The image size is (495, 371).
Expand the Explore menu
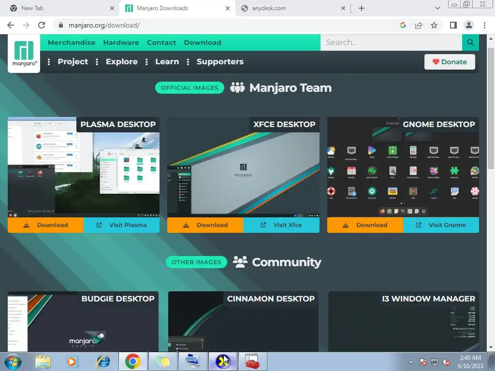122,61
